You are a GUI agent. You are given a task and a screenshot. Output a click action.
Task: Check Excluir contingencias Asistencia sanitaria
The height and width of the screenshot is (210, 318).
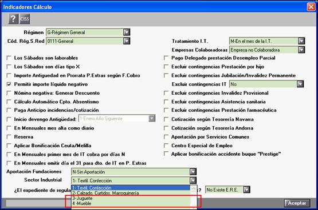(166, 102)
